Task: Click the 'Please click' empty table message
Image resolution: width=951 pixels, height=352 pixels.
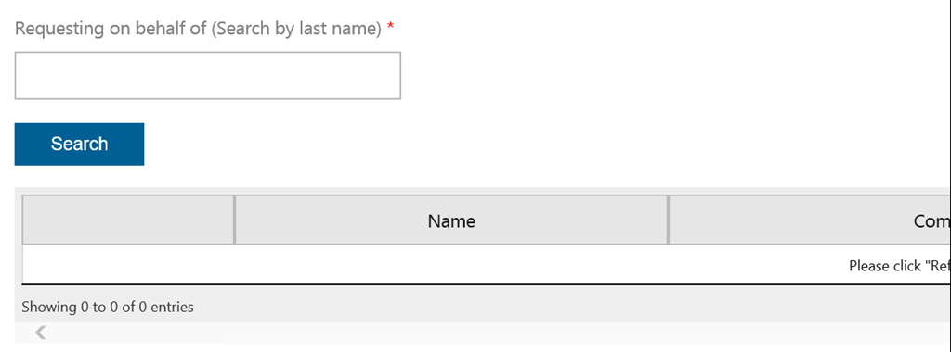Action: [x=899, y=266]
